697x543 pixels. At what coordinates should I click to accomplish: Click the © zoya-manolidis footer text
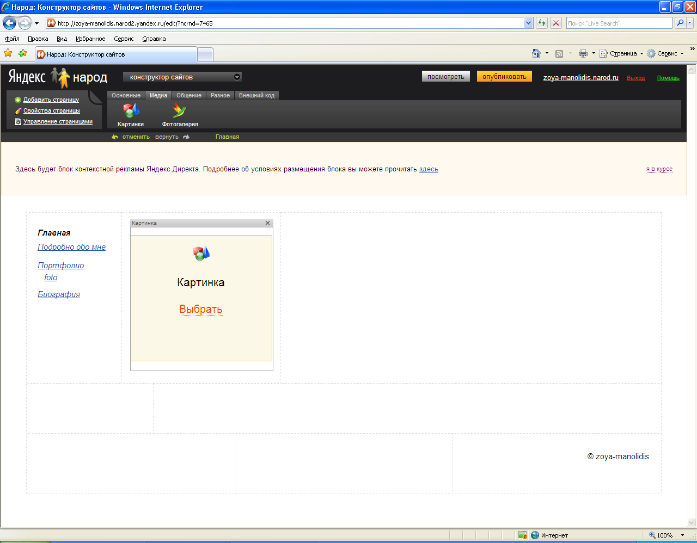click(x=618, y=456)
